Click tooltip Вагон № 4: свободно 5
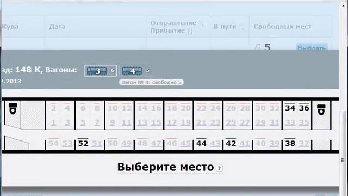The height and width of the screenshot is (196, 348). 151,82
